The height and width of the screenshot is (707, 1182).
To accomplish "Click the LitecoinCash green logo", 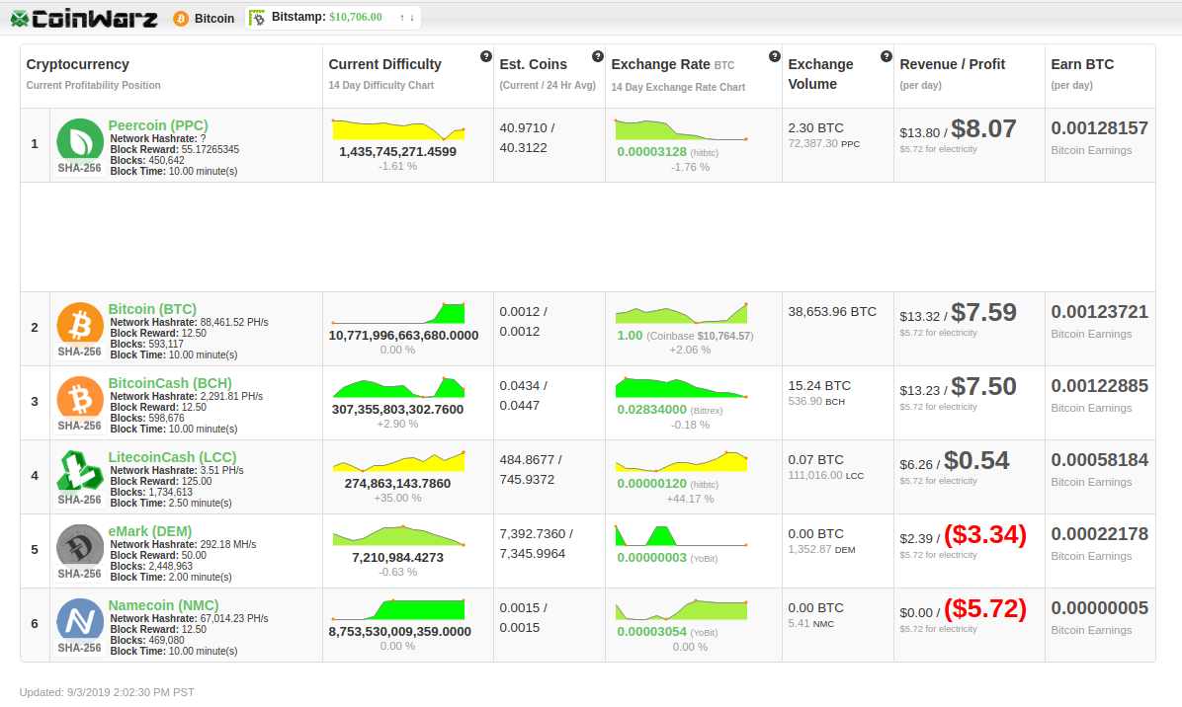I will point(80,471).
